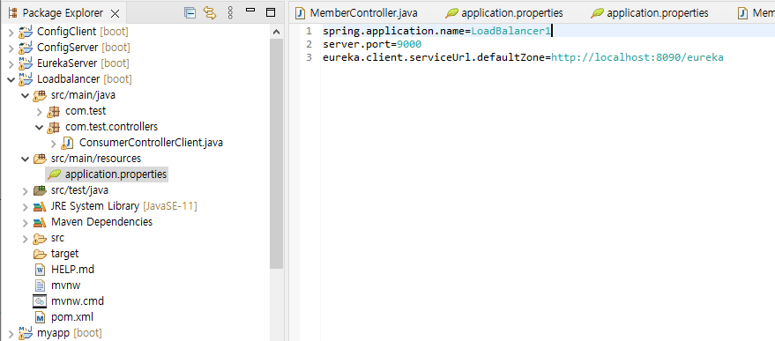Viewport: 775px width, 341px height.
Task: Click the src folder icon
Action: (x=40, y=238)
